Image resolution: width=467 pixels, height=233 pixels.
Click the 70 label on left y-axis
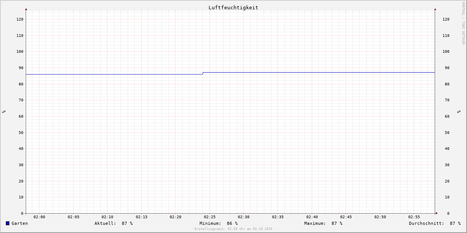21,100
